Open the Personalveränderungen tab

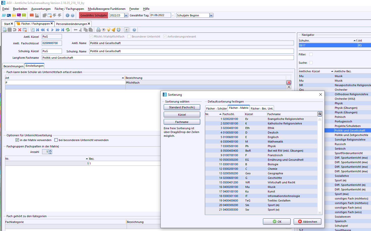(x=72, y=24)
